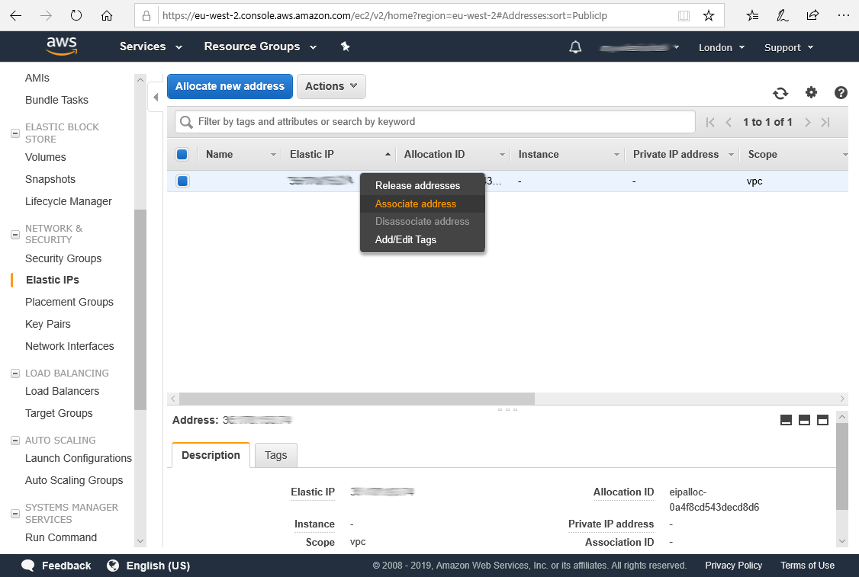This screenshot has height=577, width=859.
Task: Open the favorites hub icon
Action: click(x=753, y=15)
